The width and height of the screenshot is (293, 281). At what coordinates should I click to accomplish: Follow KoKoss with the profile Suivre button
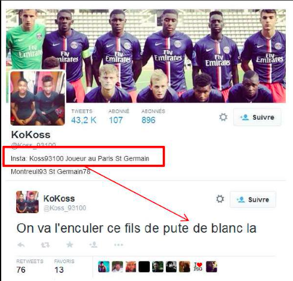click(x=257, y=117)
